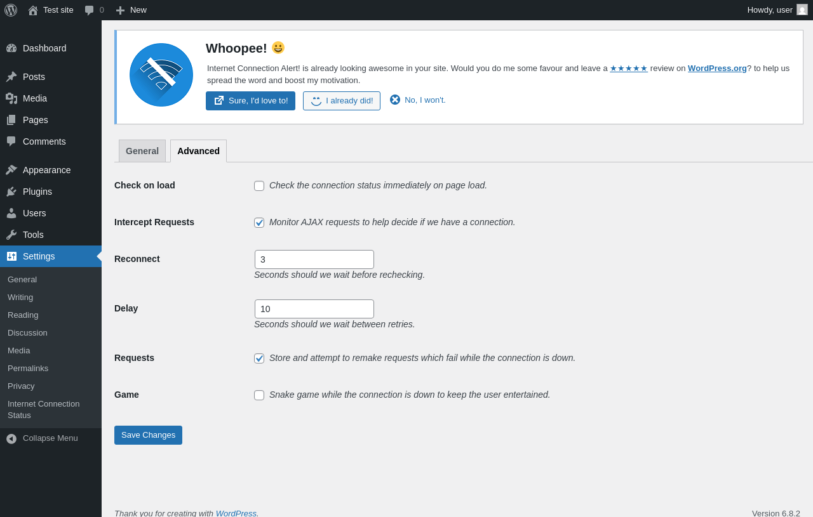
Task: Open the Discussion settings submenu
Action: [51, 332]
